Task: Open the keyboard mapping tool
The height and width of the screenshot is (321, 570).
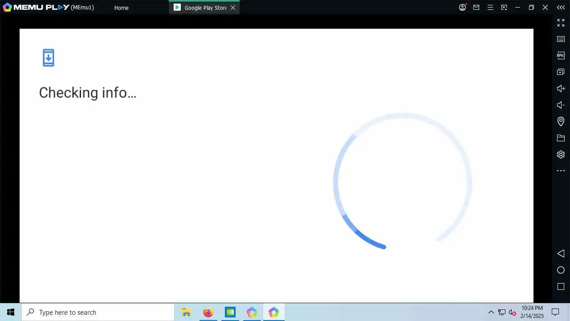Action: 561,39
